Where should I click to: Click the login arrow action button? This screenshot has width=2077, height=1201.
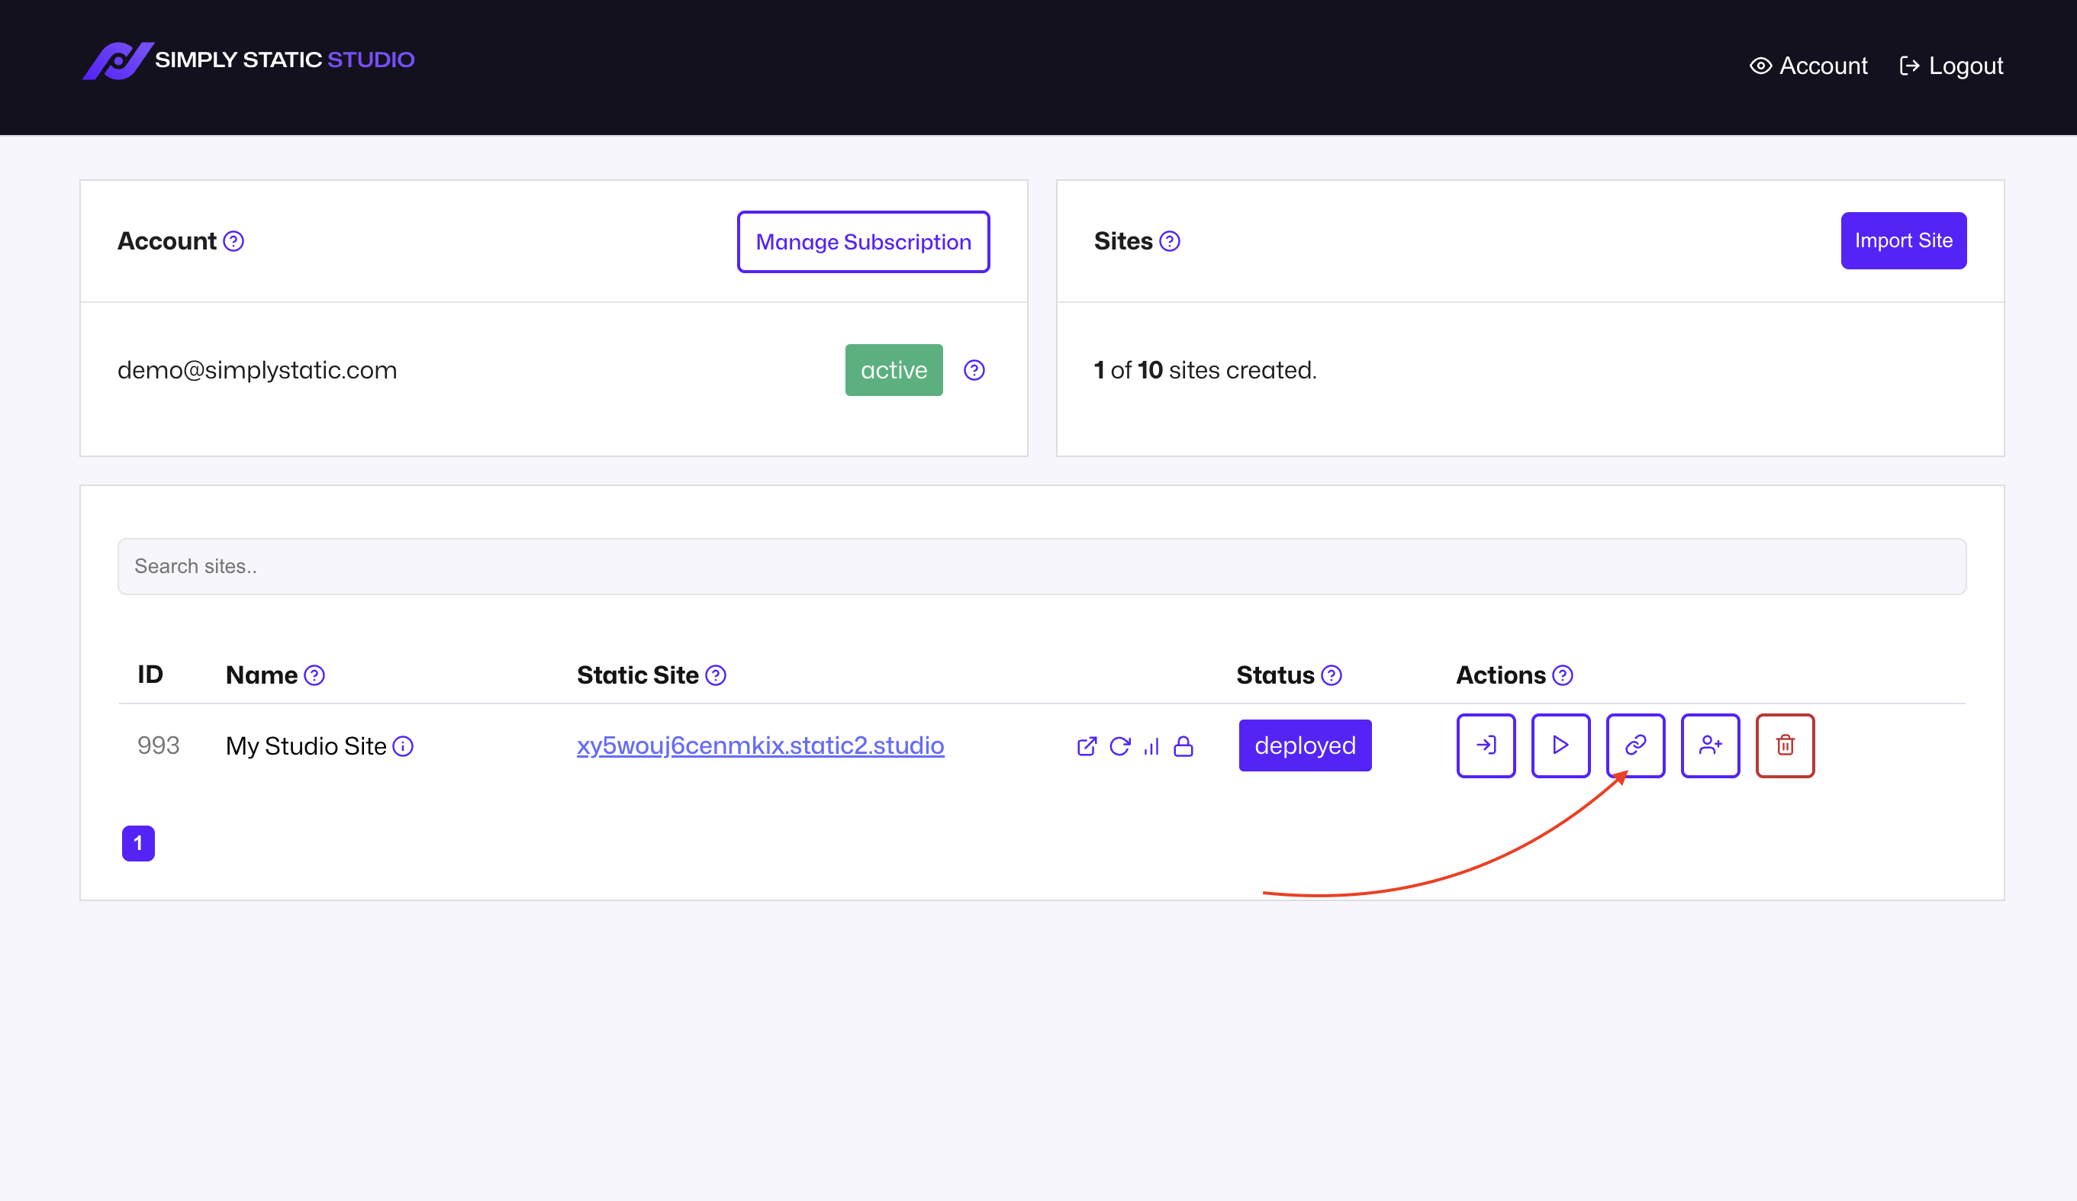[1485, 745]
